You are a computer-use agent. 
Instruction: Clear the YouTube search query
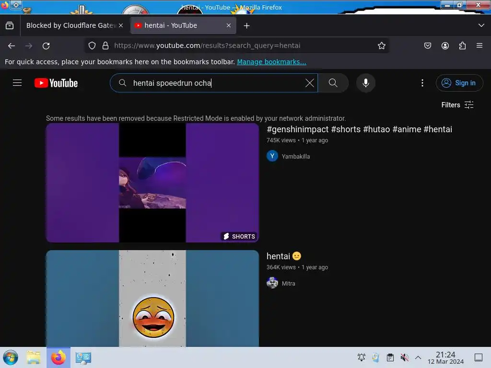tap(310, 83)
